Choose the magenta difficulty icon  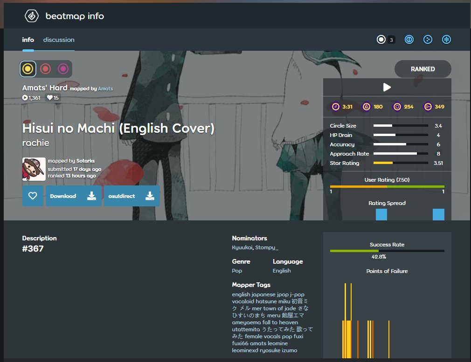point(63,69)
